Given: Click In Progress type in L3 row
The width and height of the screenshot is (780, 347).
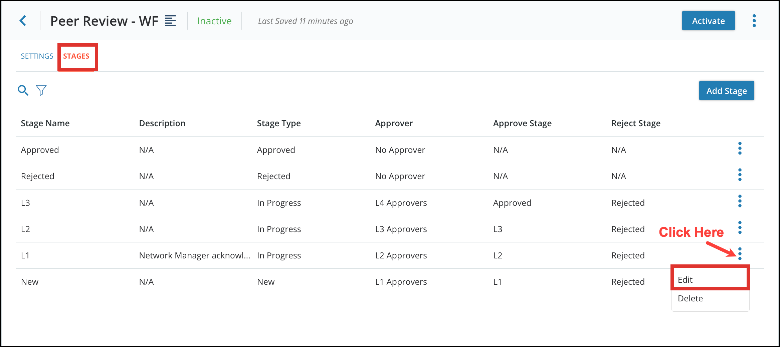Looking at the screenshot, I should [279, 203].
